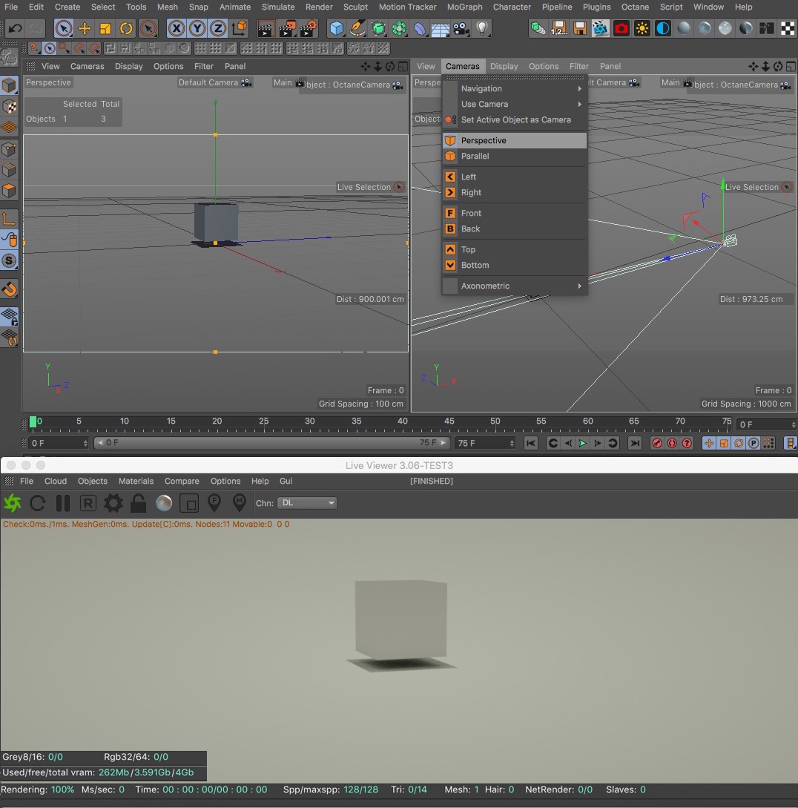Viewport: 798px width, 808px height.
Task: Toggle X axis lock
Action: tap(177, 28)
